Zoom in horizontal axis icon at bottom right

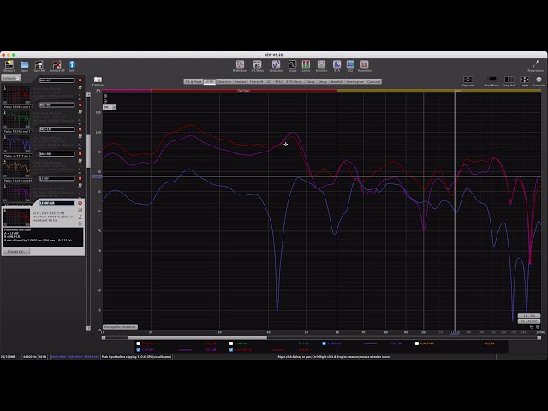[x=538, y=327]
